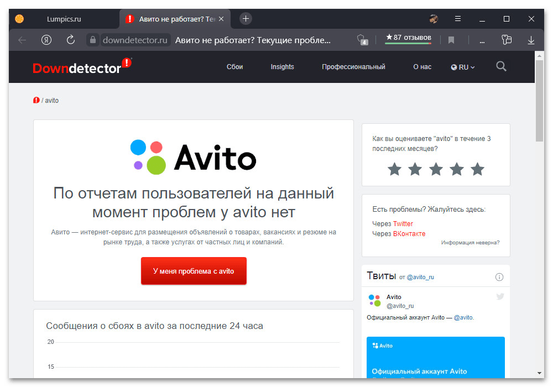The width and height of the screenshot is (553, 387).
Task: Click the padlock site security icon
Action: point(93,40)
